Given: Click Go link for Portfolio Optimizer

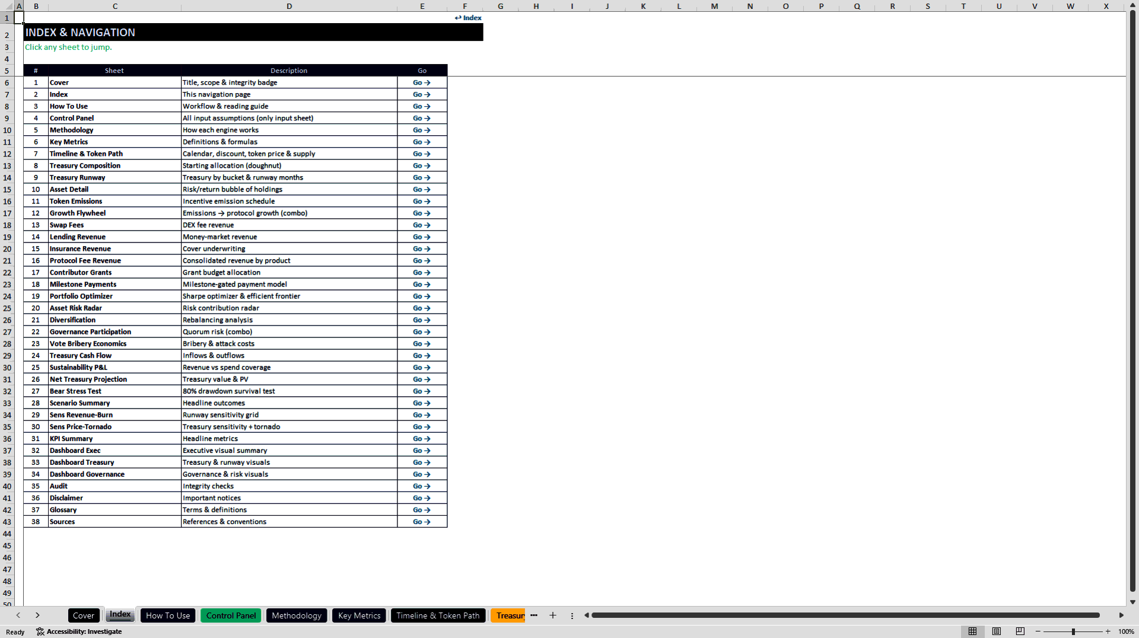Looking at the screenshot, I should pos(422,296).
